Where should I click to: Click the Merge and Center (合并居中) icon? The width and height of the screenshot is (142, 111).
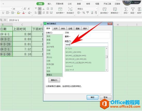[x=60, y=9]
